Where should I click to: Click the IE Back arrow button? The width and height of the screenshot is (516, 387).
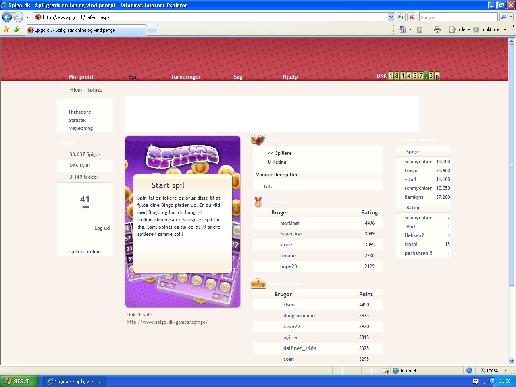pos(7,17)
